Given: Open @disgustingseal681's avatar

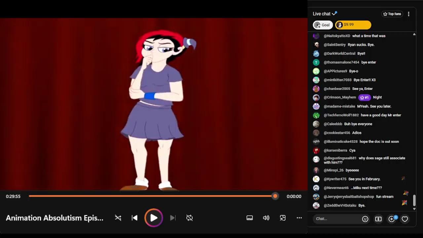Looking at the screenshot, I should tap(316, 159).
